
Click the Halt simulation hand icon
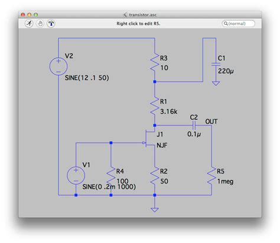(40, 24)
